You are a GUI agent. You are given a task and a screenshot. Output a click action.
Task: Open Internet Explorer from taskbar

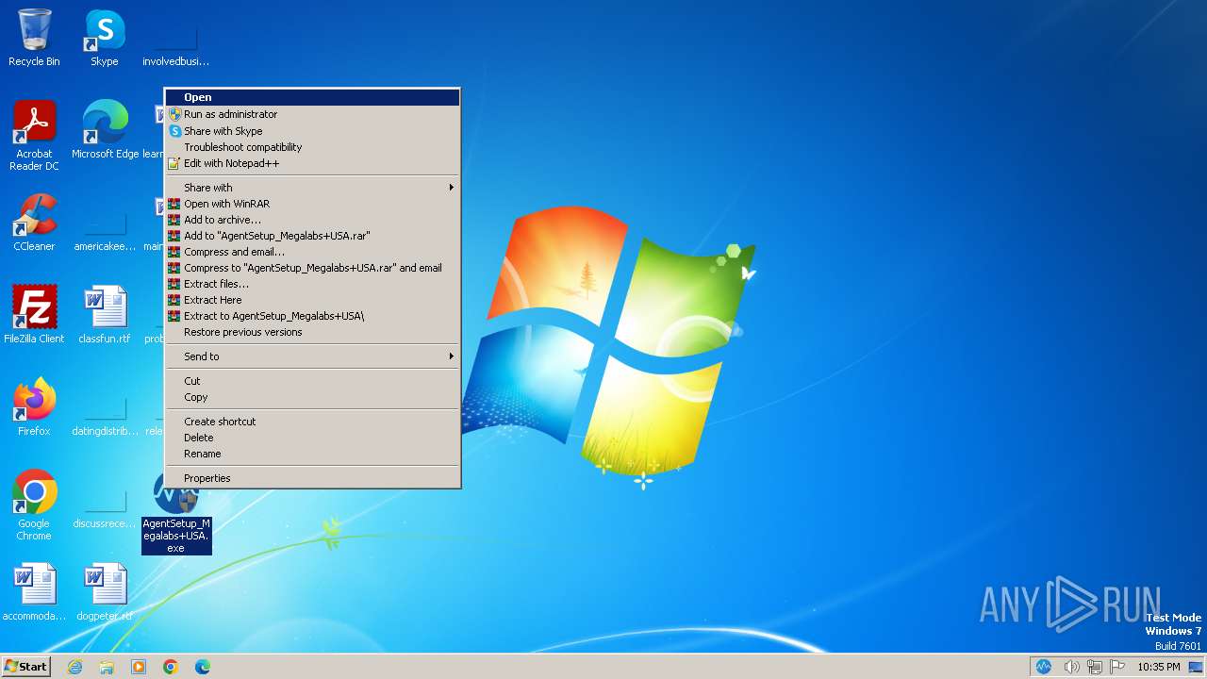[x=74, y=667]
